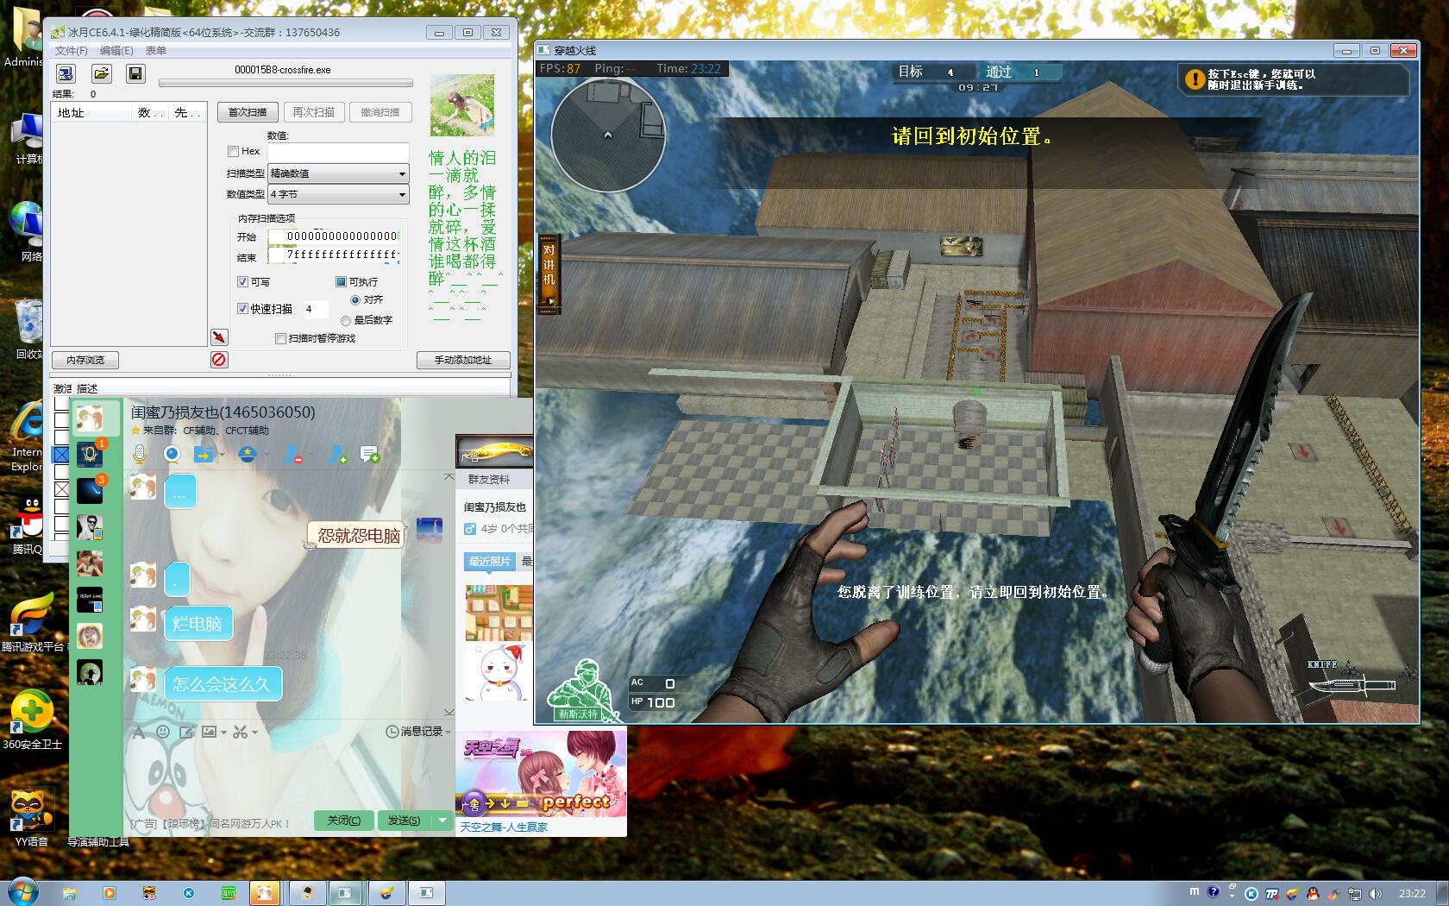
Task: Open the dropdown arrow beside 发送(S) button
Action: [x=442, y=820]
